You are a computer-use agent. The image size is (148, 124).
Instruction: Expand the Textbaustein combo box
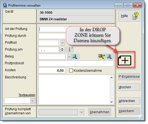33,101
